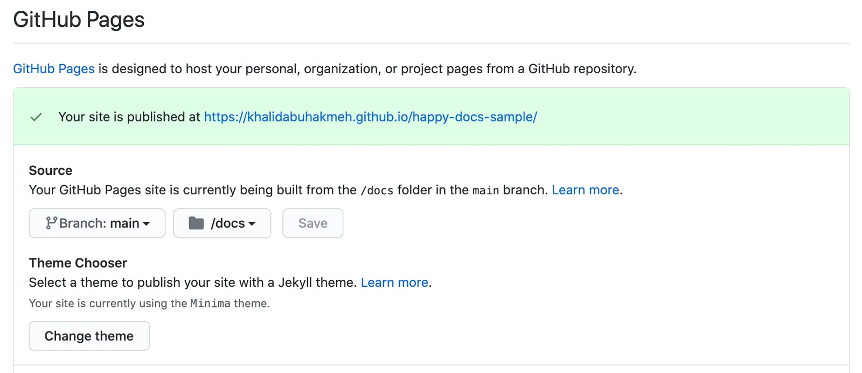This screenshot has width=862, height=373.
Task: Click the GitHub Pages heading
Action: [79, 19]
